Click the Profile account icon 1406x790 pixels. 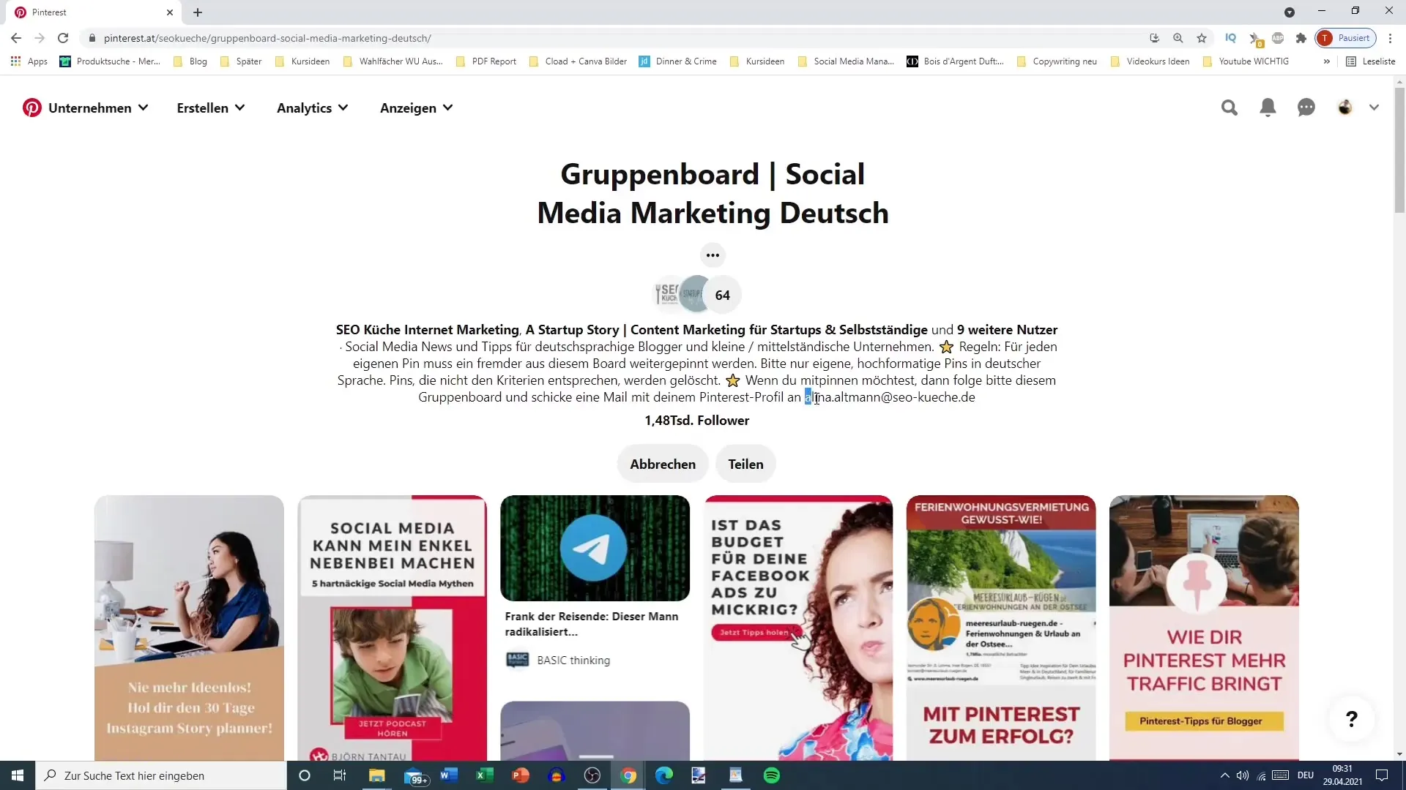tap(1345, 107)
